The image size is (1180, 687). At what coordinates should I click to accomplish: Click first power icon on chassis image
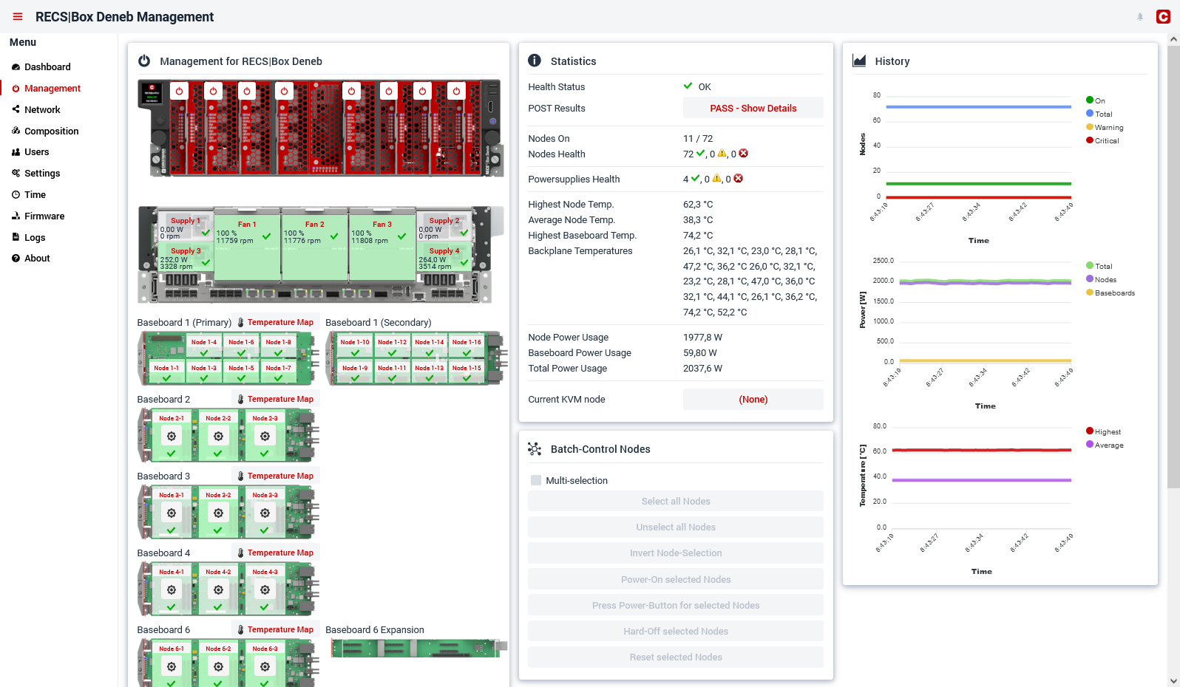(x=179, y=91)
